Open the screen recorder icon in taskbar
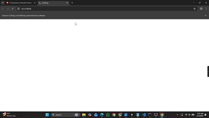The width and height of the screenshot is (209, 118). (x=156, y=115)
